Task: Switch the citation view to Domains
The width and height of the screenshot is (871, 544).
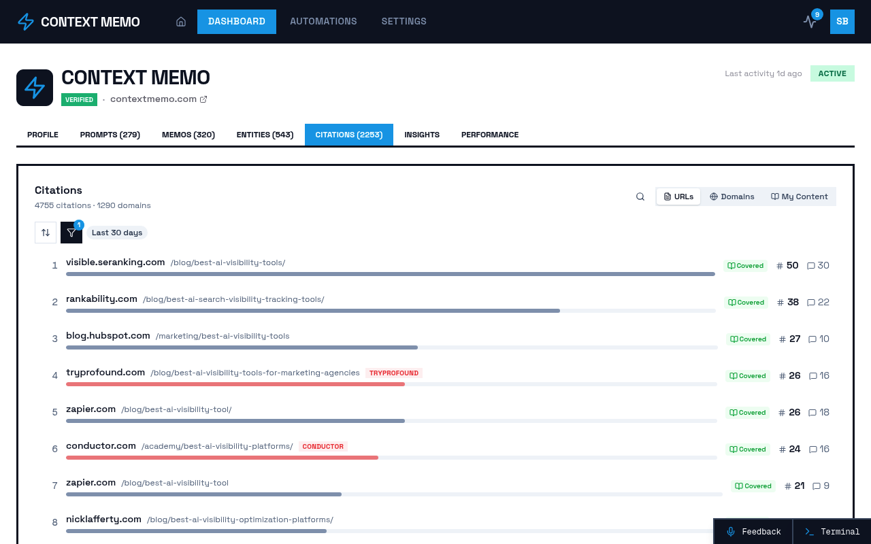Action: tap(732, 197)
